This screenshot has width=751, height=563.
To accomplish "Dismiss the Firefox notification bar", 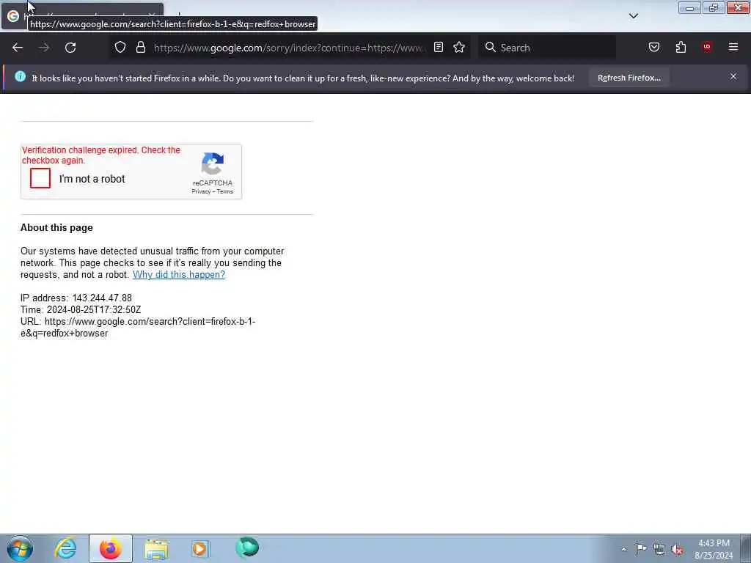I will click(733, 76).
